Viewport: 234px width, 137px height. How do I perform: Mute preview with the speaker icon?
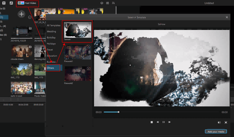pyautogui.click(x=219, y=123)
